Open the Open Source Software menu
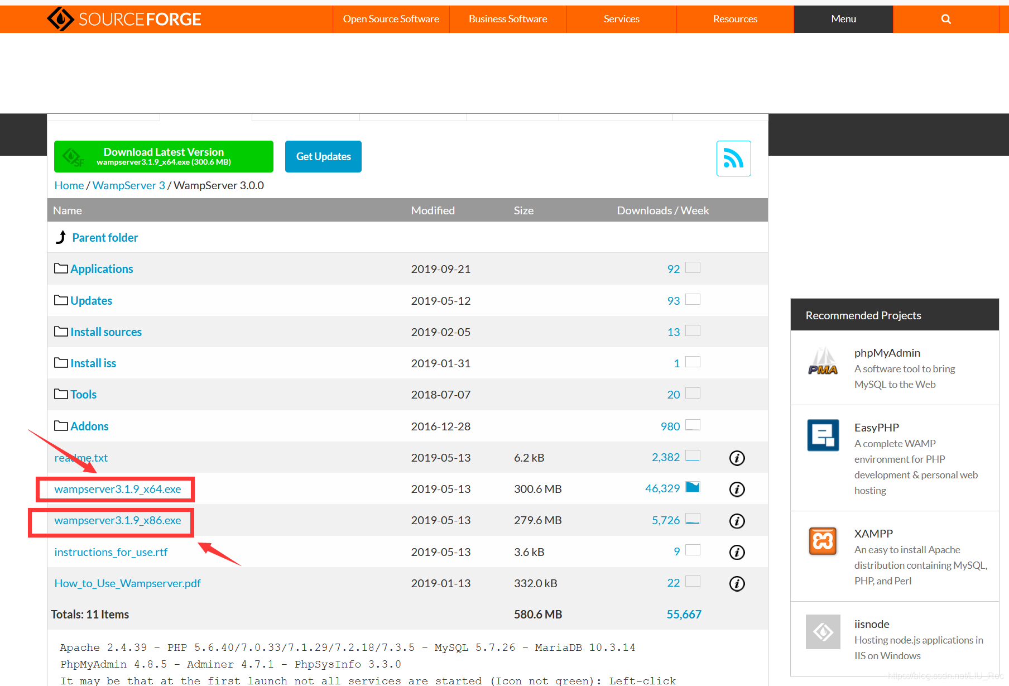The width and height of the screenshot is (1009, 686). tap(391, 19)
